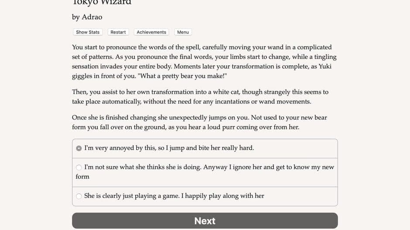Click the 'by Adrao' author line

coord(87,17)
